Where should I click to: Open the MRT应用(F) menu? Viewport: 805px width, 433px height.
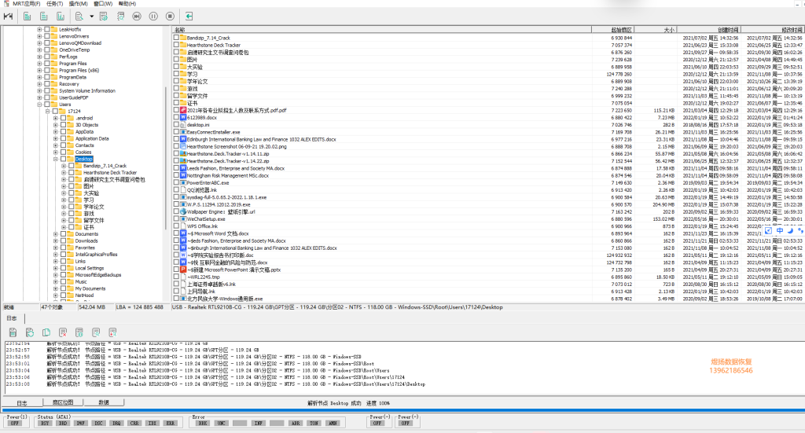(26, 4)
